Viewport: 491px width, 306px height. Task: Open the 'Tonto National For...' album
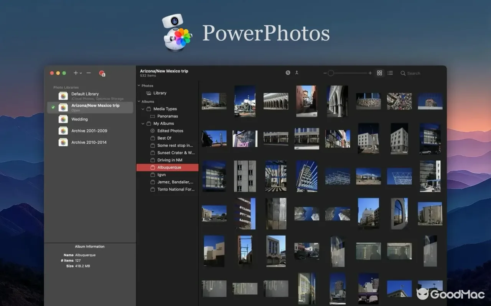167,189
